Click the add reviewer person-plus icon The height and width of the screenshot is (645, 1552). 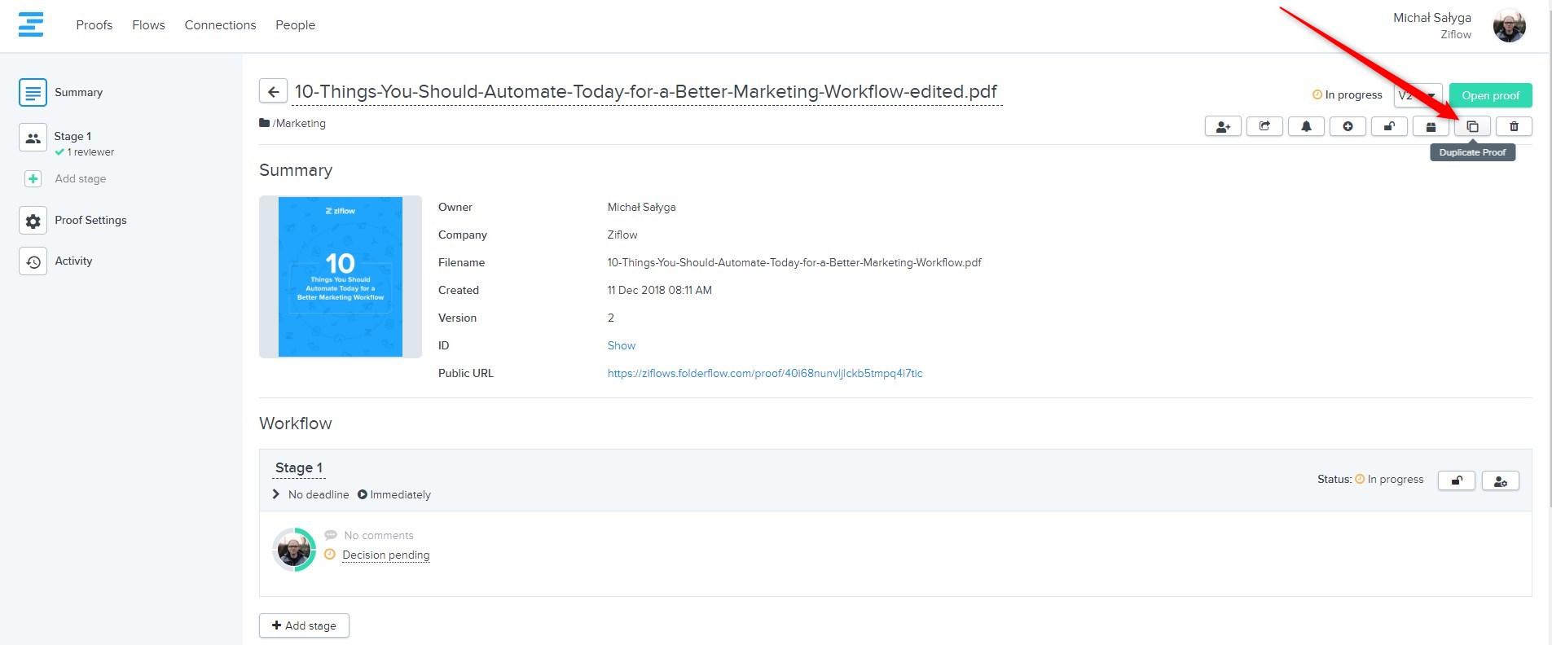[x=1223, y=126]
